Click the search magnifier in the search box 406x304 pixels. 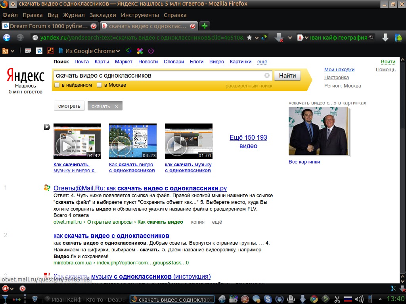pyautogui.click(x=371, y=38)
